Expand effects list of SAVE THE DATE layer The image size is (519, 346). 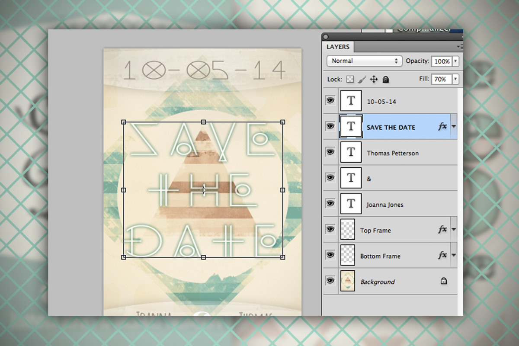click(x=454, y=127)
